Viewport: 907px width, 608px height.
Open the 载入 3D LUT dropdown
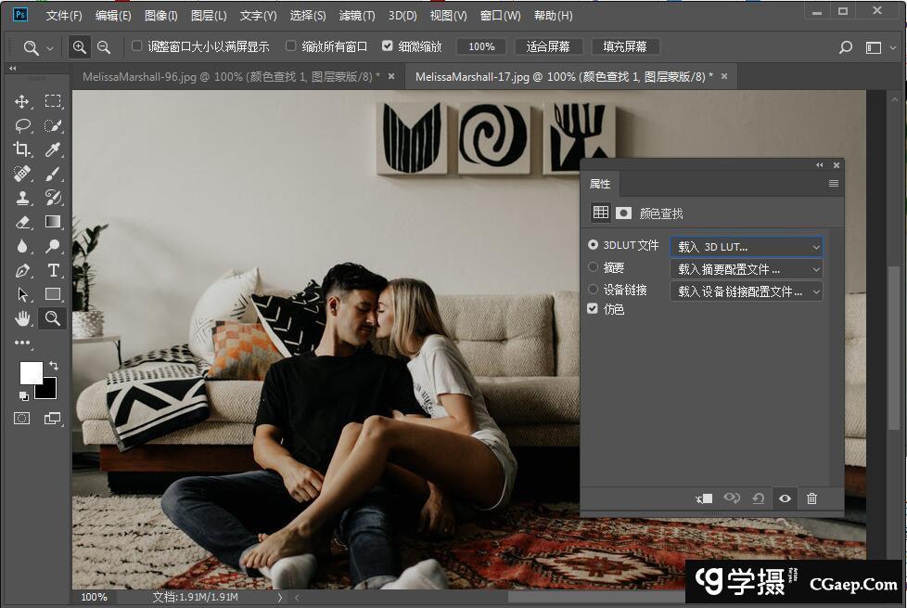[x=747, y=247]
